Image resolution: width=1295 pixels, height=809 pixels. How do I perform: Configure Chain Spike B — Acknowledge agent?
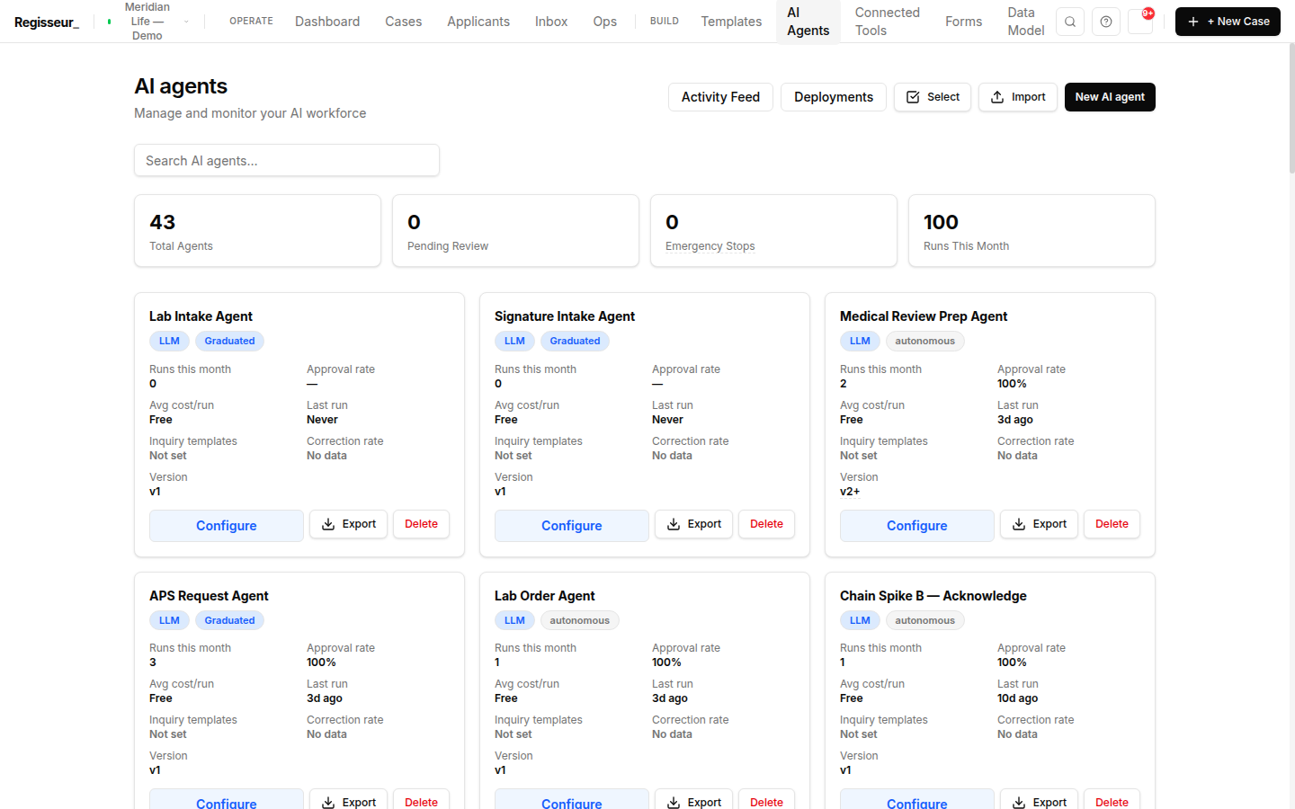[x=917, y=800]
